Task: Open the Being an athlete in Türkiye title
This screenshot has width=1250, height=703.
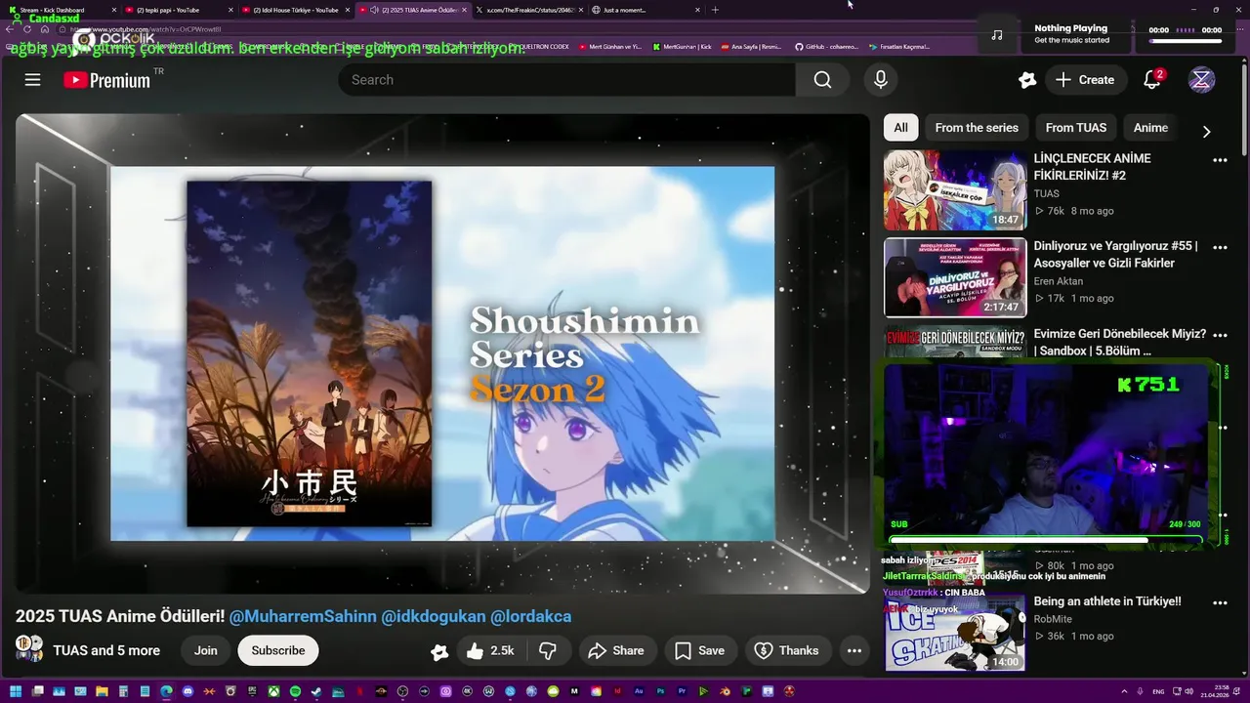Action: [1107, 601]
